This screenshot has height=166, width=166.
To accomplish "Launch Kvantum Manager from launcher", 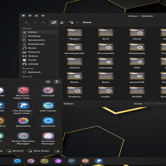I will point(48,139).
